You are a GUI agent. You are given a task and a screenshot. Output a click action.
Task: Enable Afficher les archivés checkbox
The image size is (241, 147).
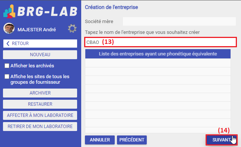pos(7,66)
